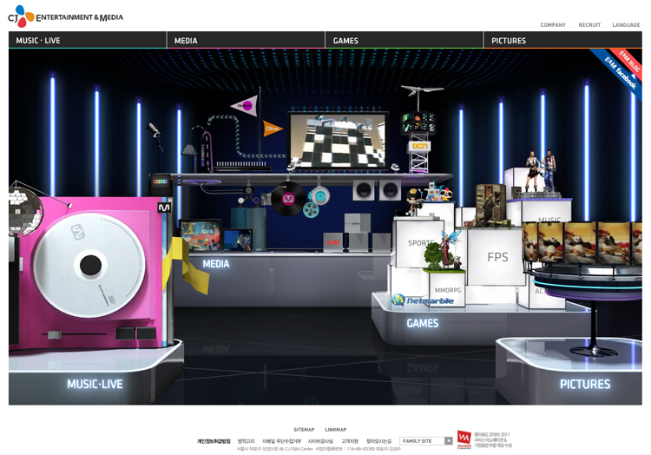Viewport: 651px width, 455px height.
Task: Click the Netmarble logo
Action: click(423, 300)
